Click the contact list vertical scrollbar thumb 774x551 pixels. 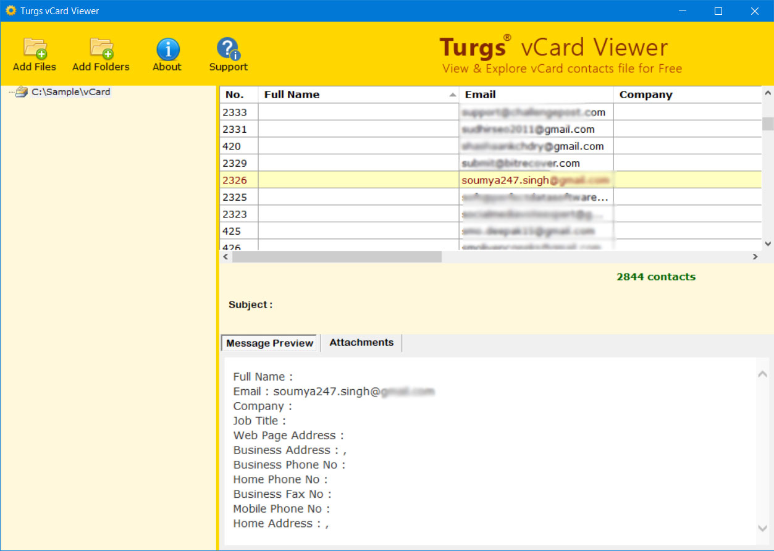[x=768, y=124]
